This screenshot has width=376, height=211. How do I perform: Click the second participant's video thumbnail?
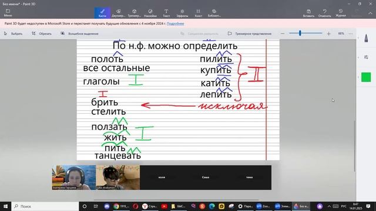[x=117, y=177]
